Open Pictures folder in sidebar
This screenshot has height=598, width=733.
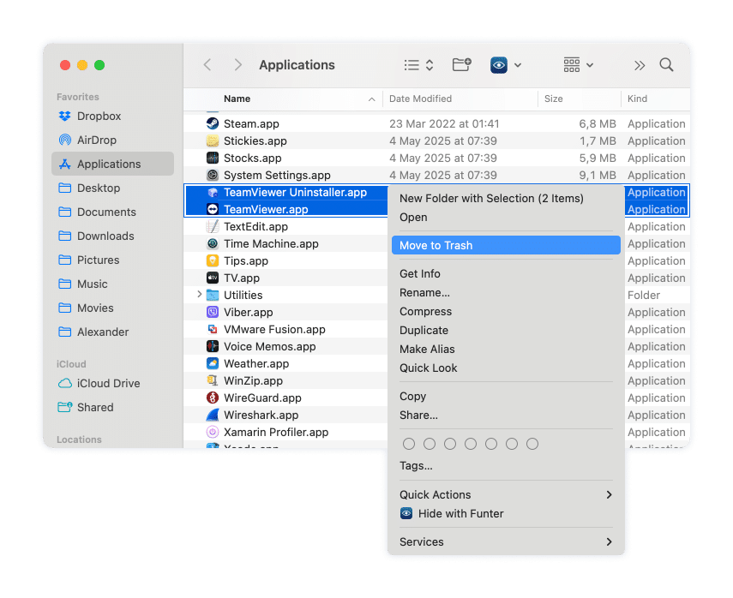[112, 260]
